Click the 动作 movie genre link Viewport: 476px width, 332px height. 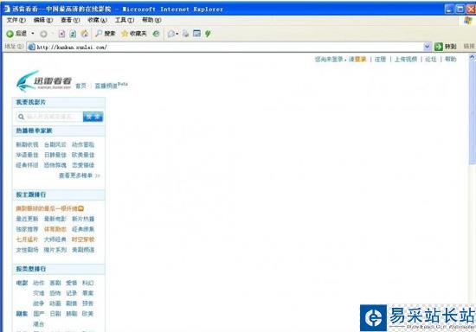[x=39, y=283]
